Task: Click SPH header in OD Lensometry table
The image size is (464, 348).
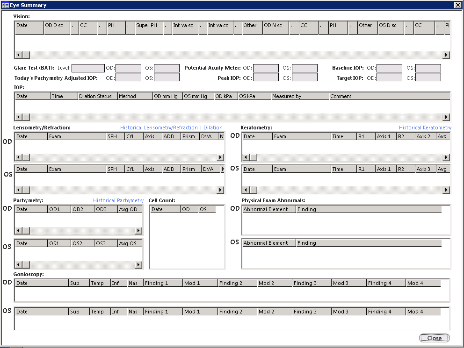Action: pyautogui.click(x=116, y=136)
